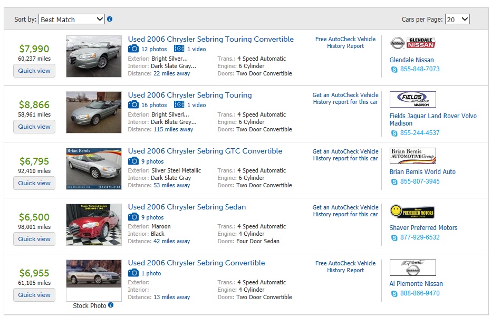
Task: Open the Sort by Best Match dropdown
Action: pos(72,20)
